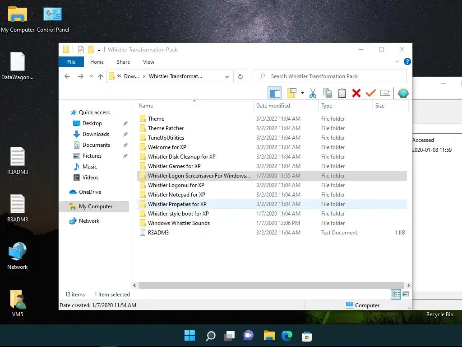
Task: Refresh the current folder view
Action: coord(240,76)
